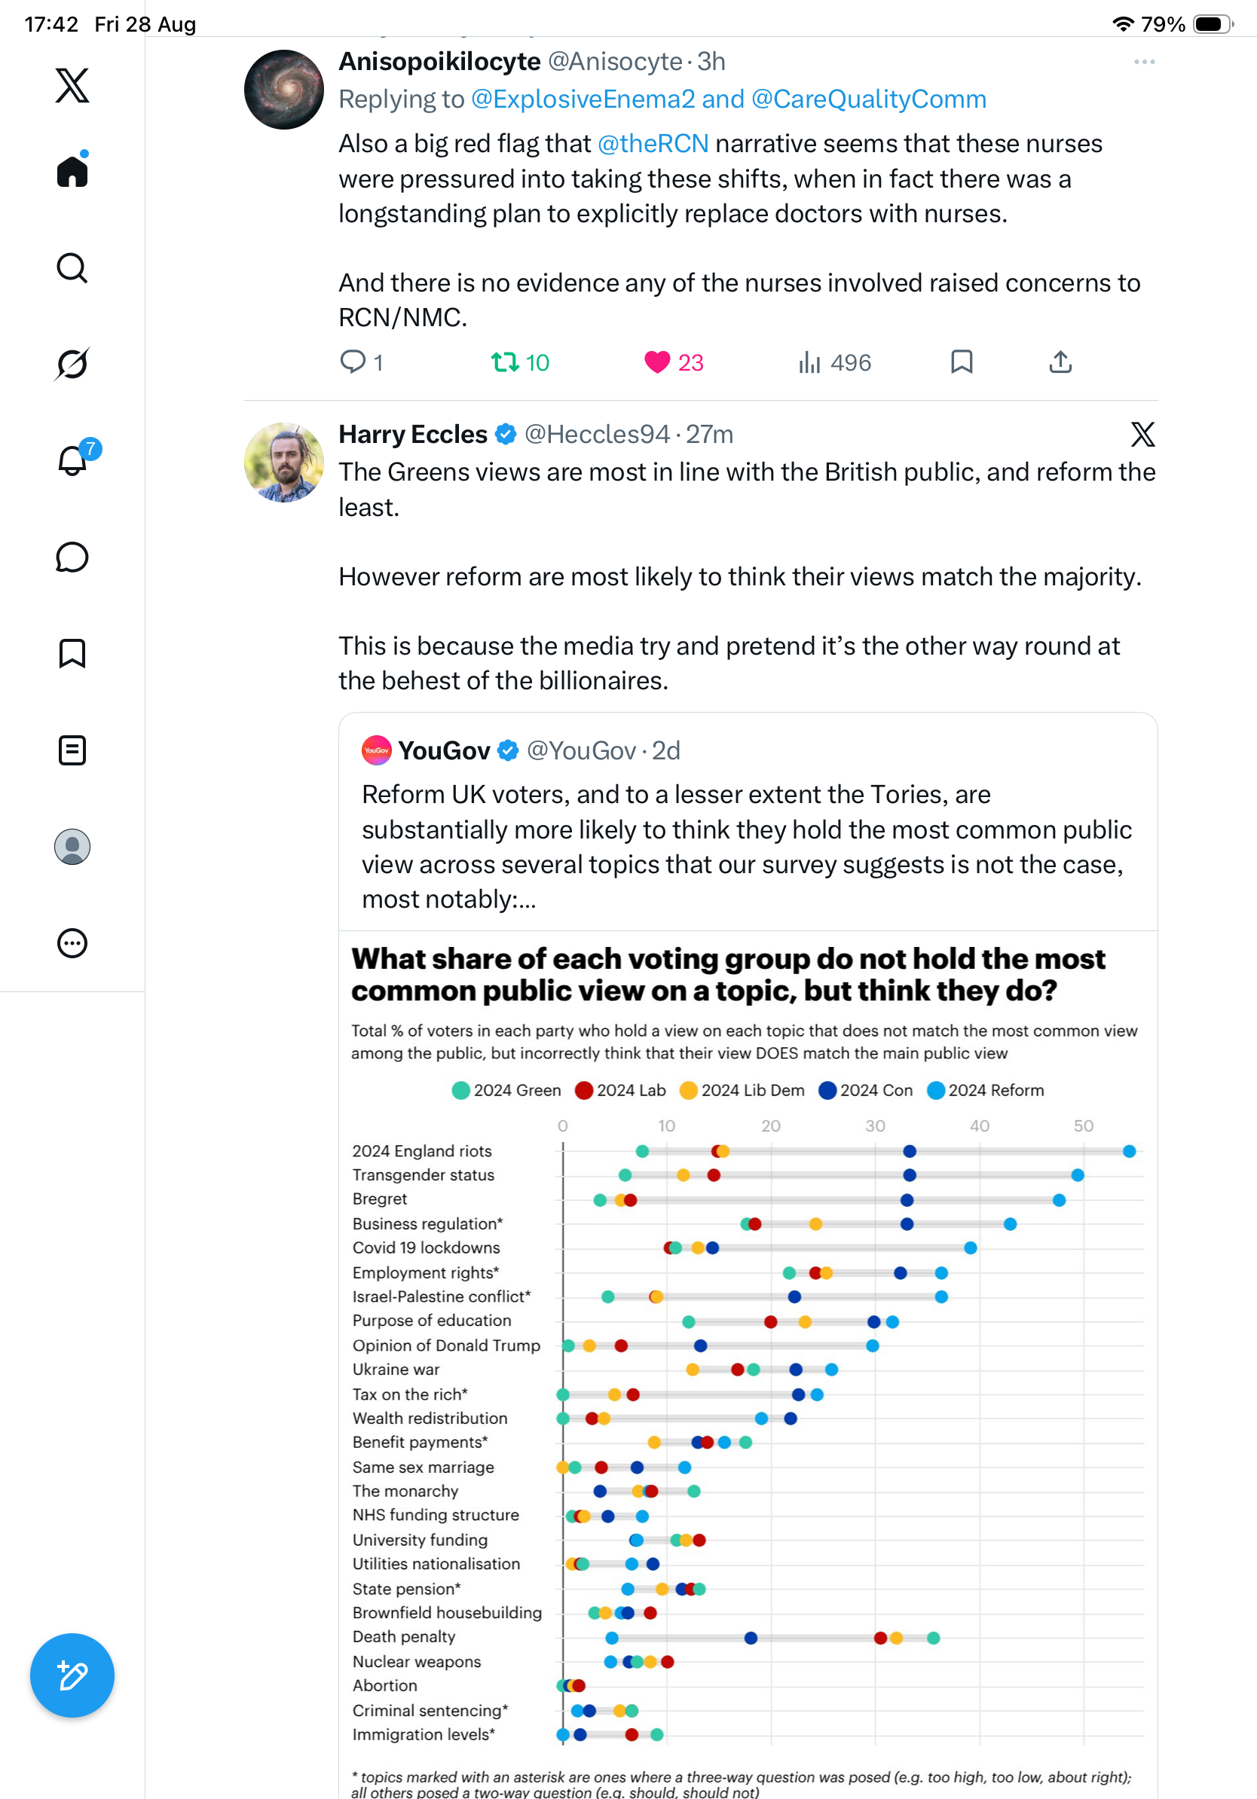Share the Anisopoikilocyte tweet via share icon

(1060, 362)
